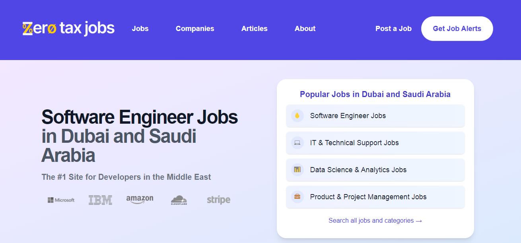
Task: Visit the About page
Action: pyautogui.click(x=305, y=29)
